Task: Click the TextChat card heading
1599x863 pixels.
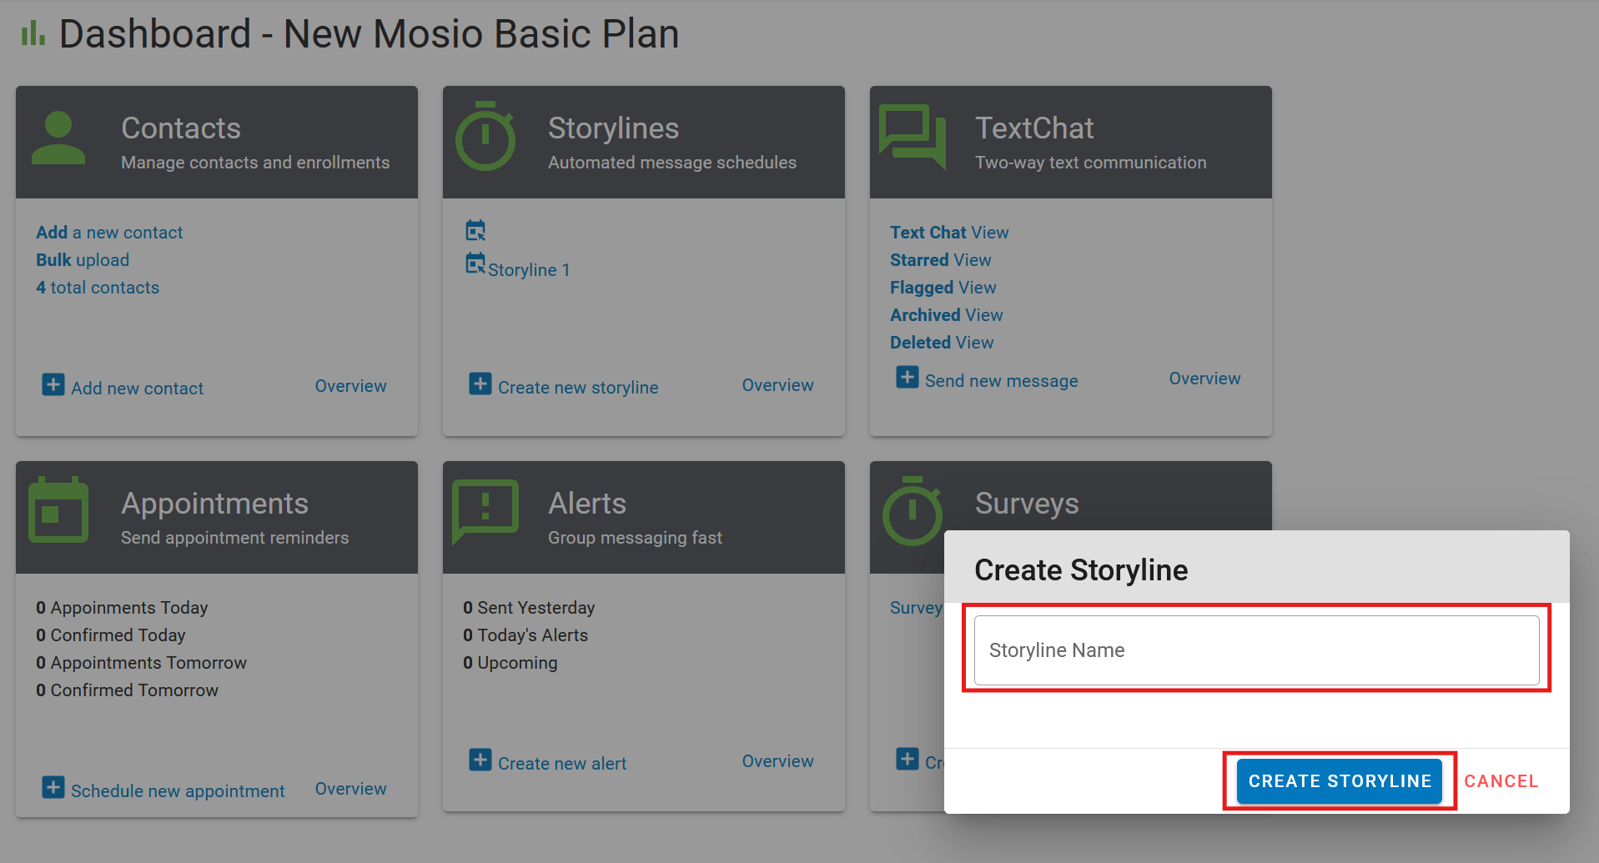Action: pyautogui.click(x=1034, y=128)
